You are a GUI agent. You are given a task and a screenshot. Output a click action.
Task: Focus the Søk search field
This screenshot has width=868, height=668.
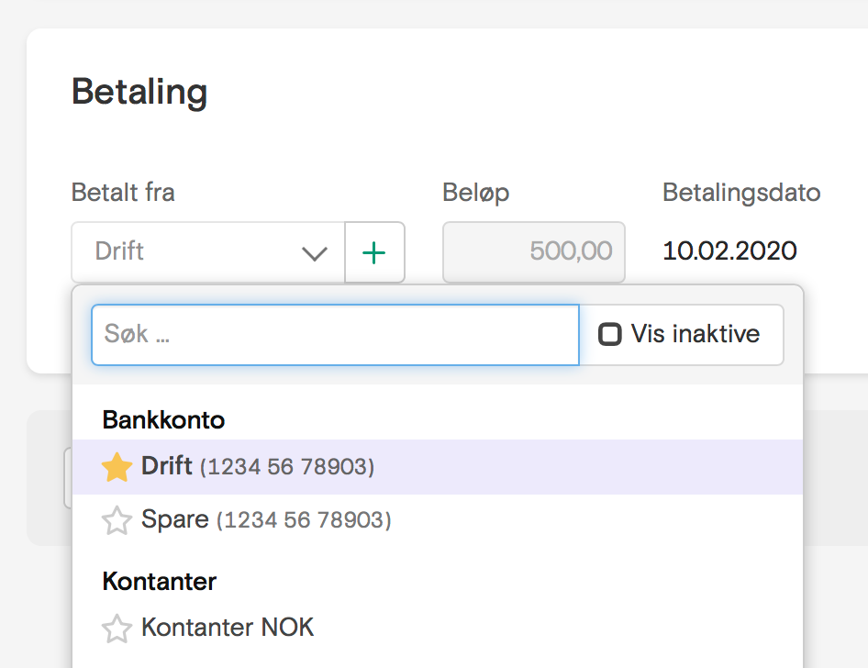336,335
